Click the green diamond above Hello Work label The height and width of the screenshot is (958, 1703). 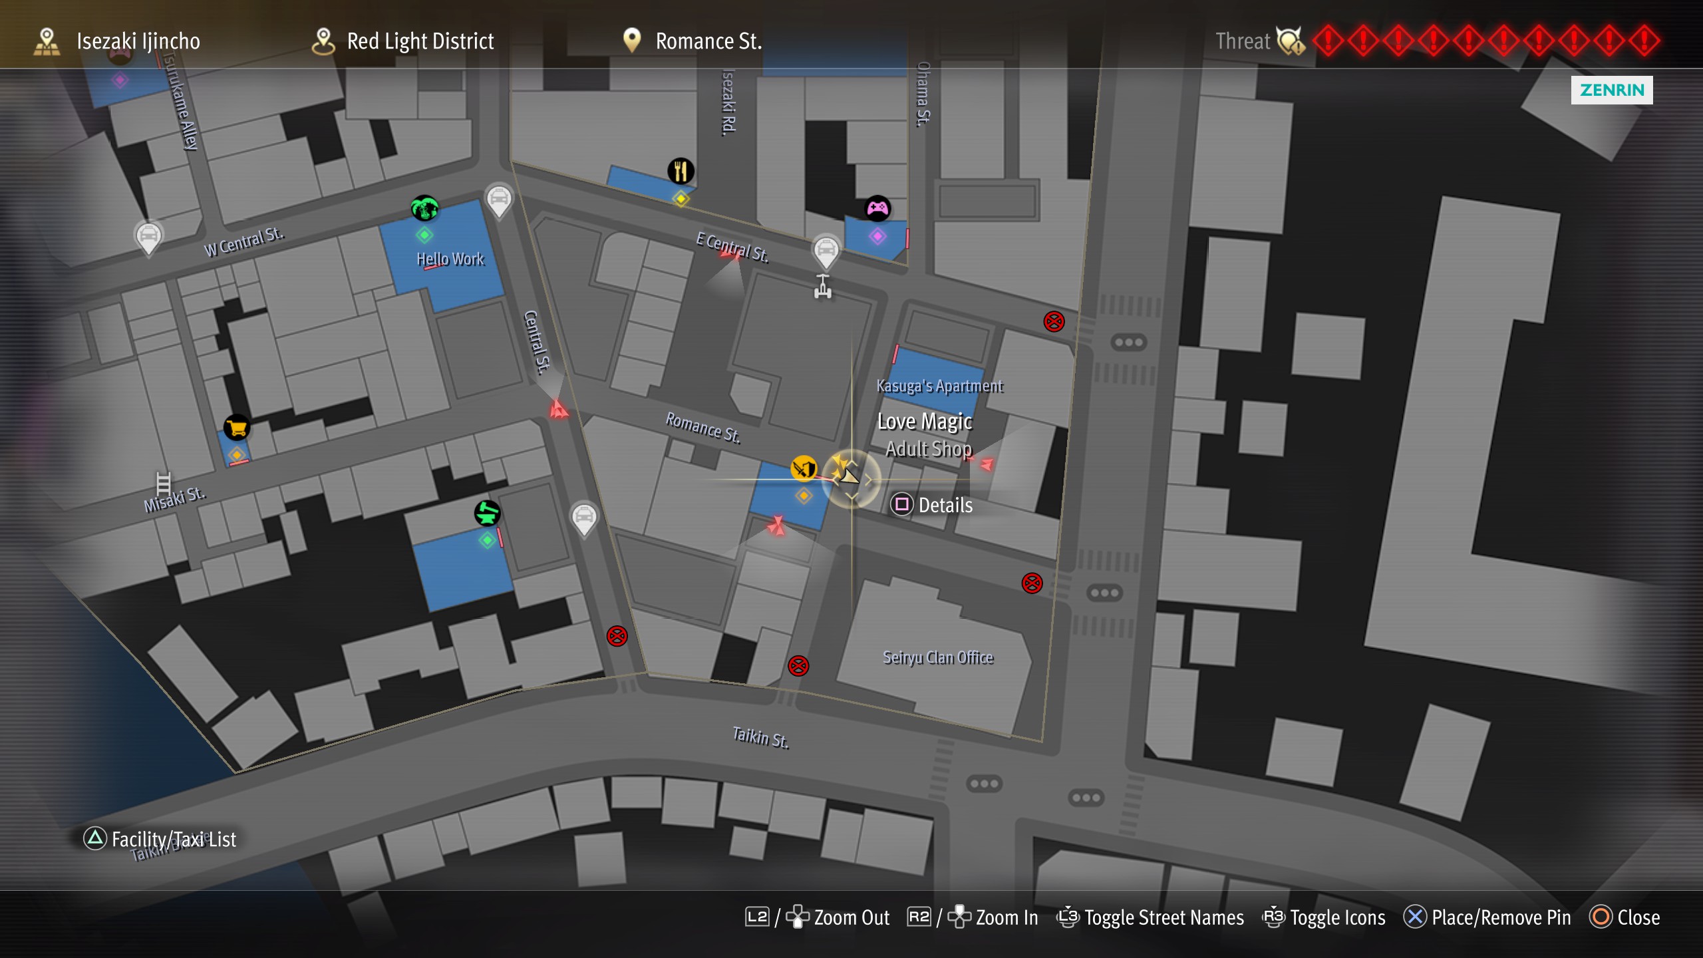coord(424,235)
